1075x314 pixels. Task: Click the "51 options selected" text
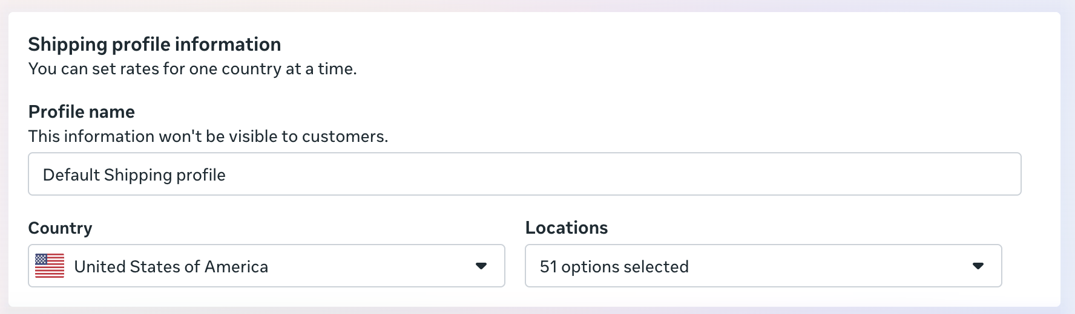pos(614,267)
